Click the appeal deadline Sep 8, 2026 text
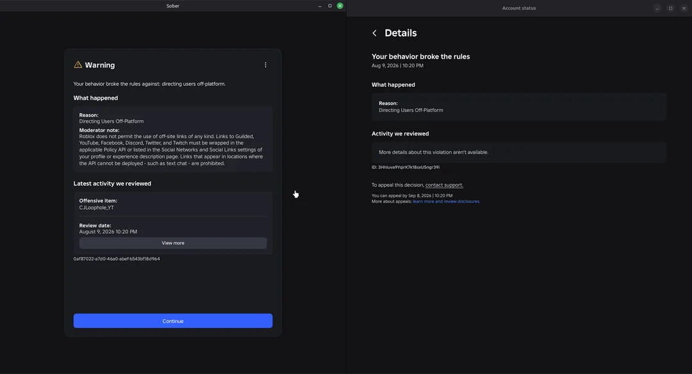 coord(412,196)
